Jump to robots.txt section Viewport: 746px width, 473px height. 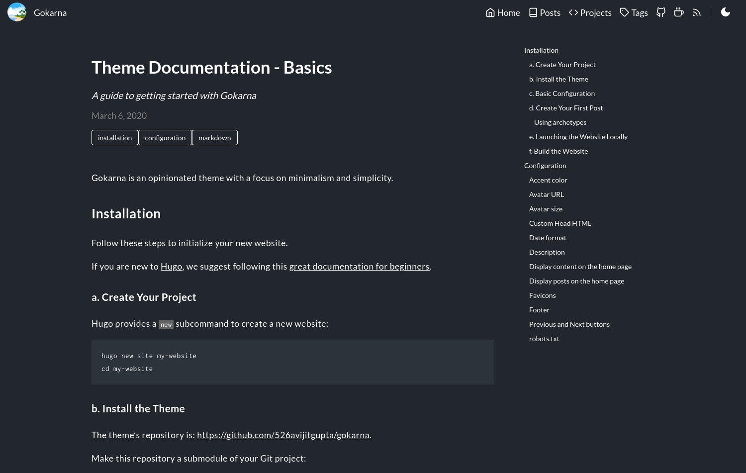544,339
